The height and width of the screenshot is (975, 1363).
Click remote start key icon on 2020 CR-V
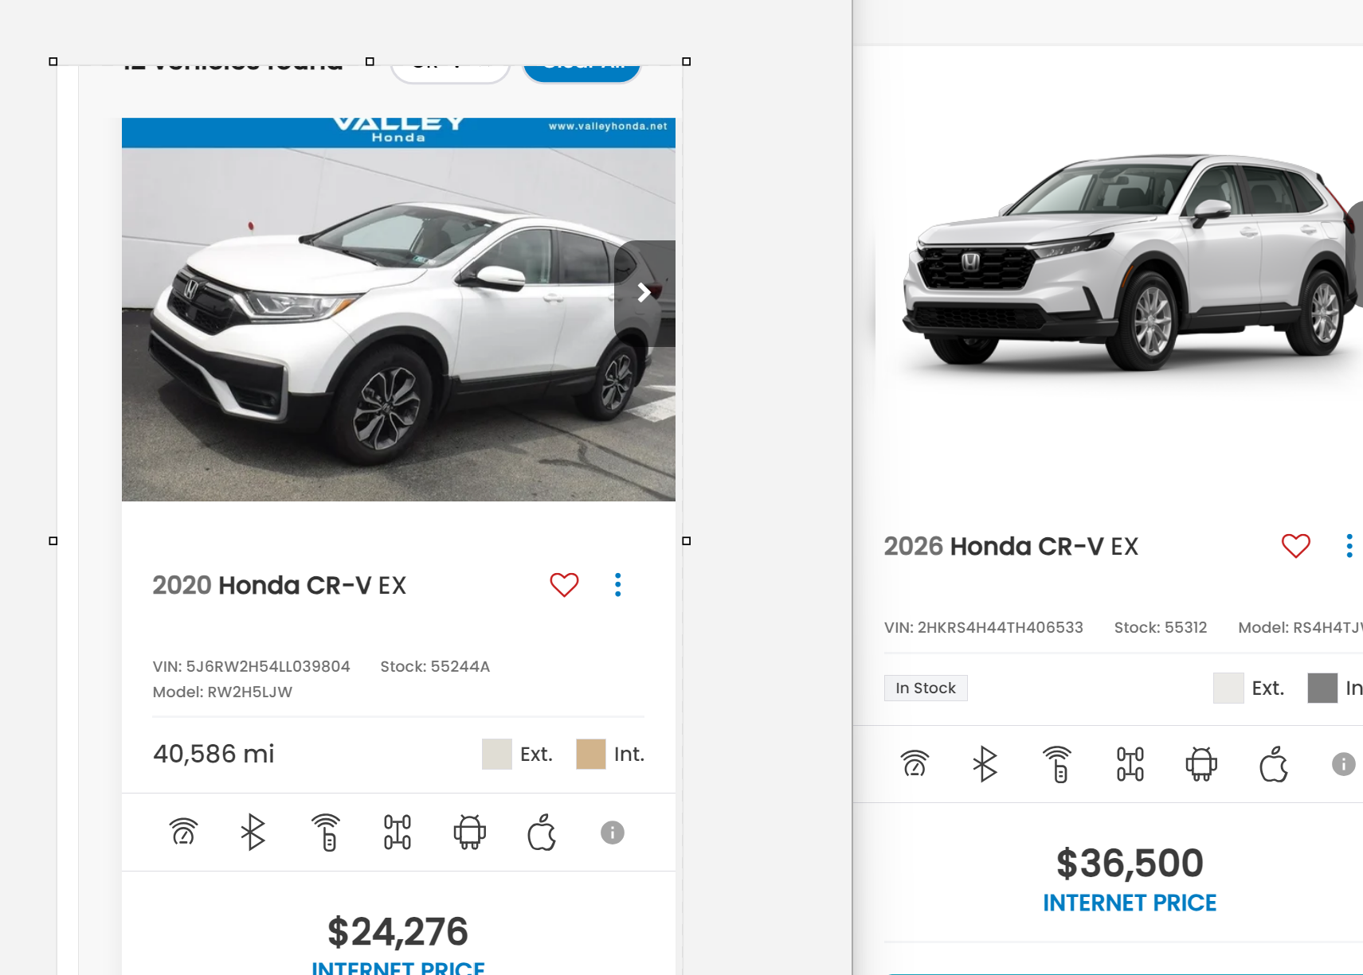[x=326, y=832]
